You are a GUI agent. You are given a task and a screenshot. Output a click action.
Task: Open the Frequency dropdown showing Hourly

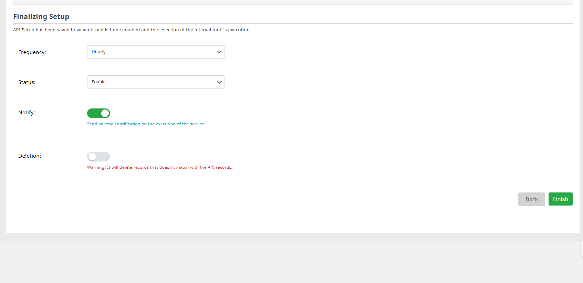pos(156,52)
